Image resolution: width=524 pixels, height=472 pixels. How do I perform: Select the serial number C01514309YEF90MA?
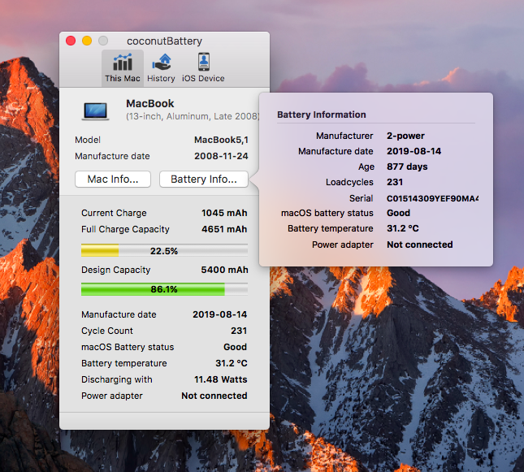tap(432, 198)
